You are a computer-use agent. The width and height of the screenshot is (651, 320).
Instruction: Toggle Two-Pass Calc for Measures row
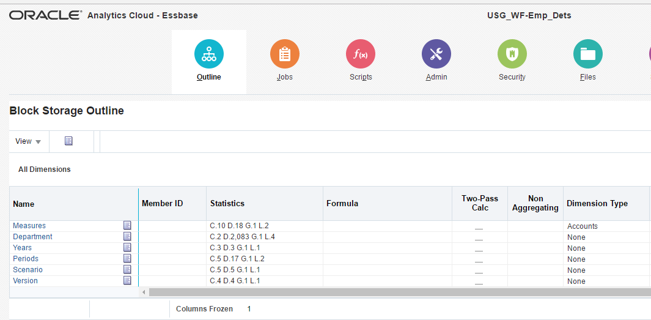(x=479, y=226)
